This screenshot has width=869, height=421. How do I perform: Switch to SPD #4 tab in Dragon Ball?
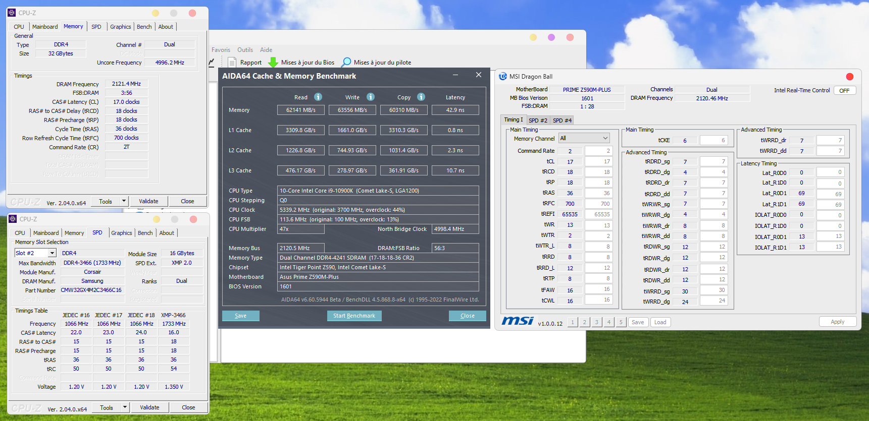(x=562, y=121)
